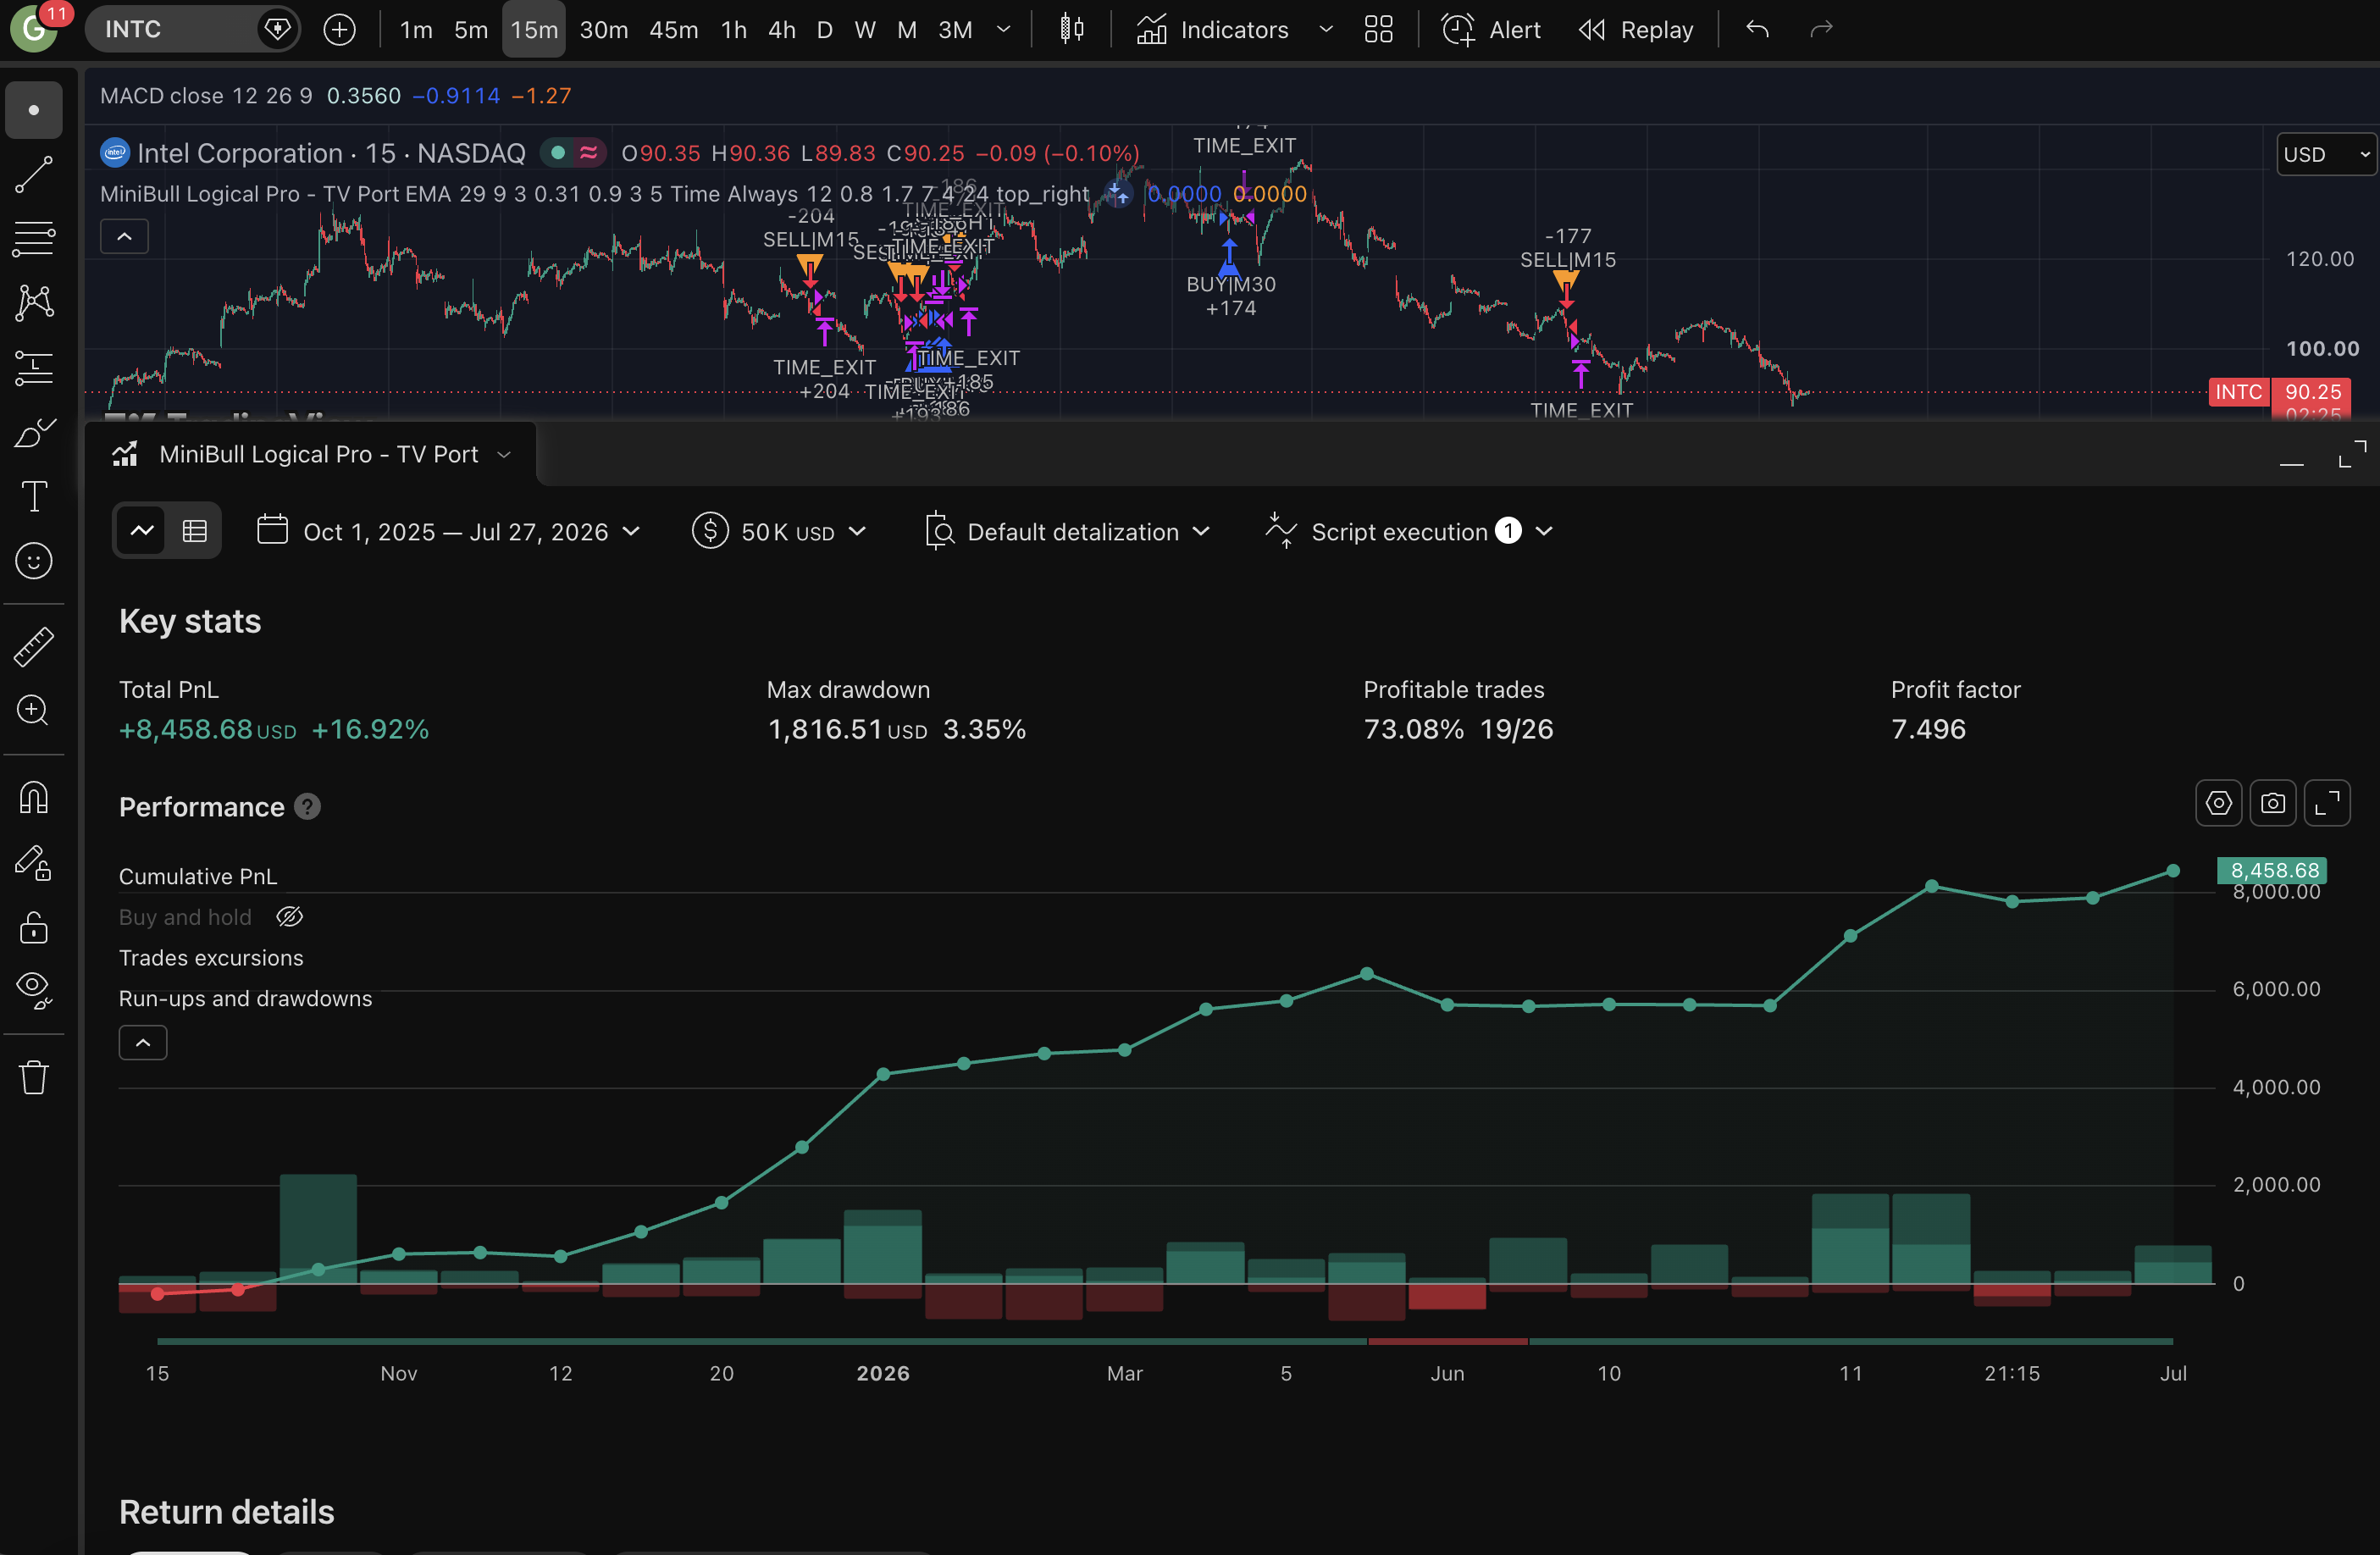Select the ruler measure tool
This screenshot has height=1555, width=2380.
tap(33, 647)
